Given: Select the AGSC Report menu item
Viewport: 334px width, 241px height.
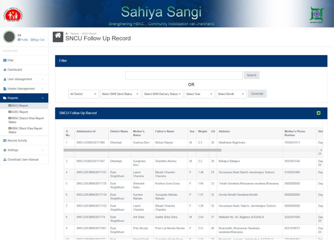Looking at the screenshot, I should tap(19, 112).
